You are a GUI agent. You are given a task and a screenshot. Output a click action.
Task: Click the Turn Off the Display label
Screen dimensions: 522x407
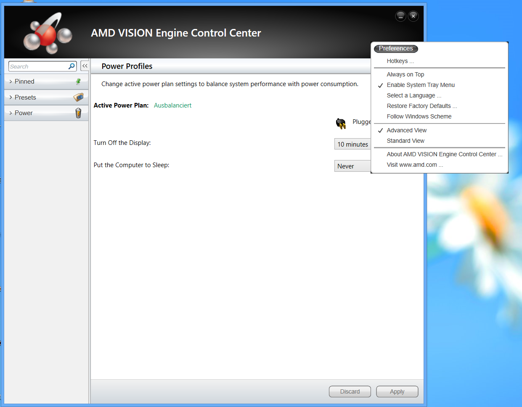pyautogui.click(x=122, y=143)
